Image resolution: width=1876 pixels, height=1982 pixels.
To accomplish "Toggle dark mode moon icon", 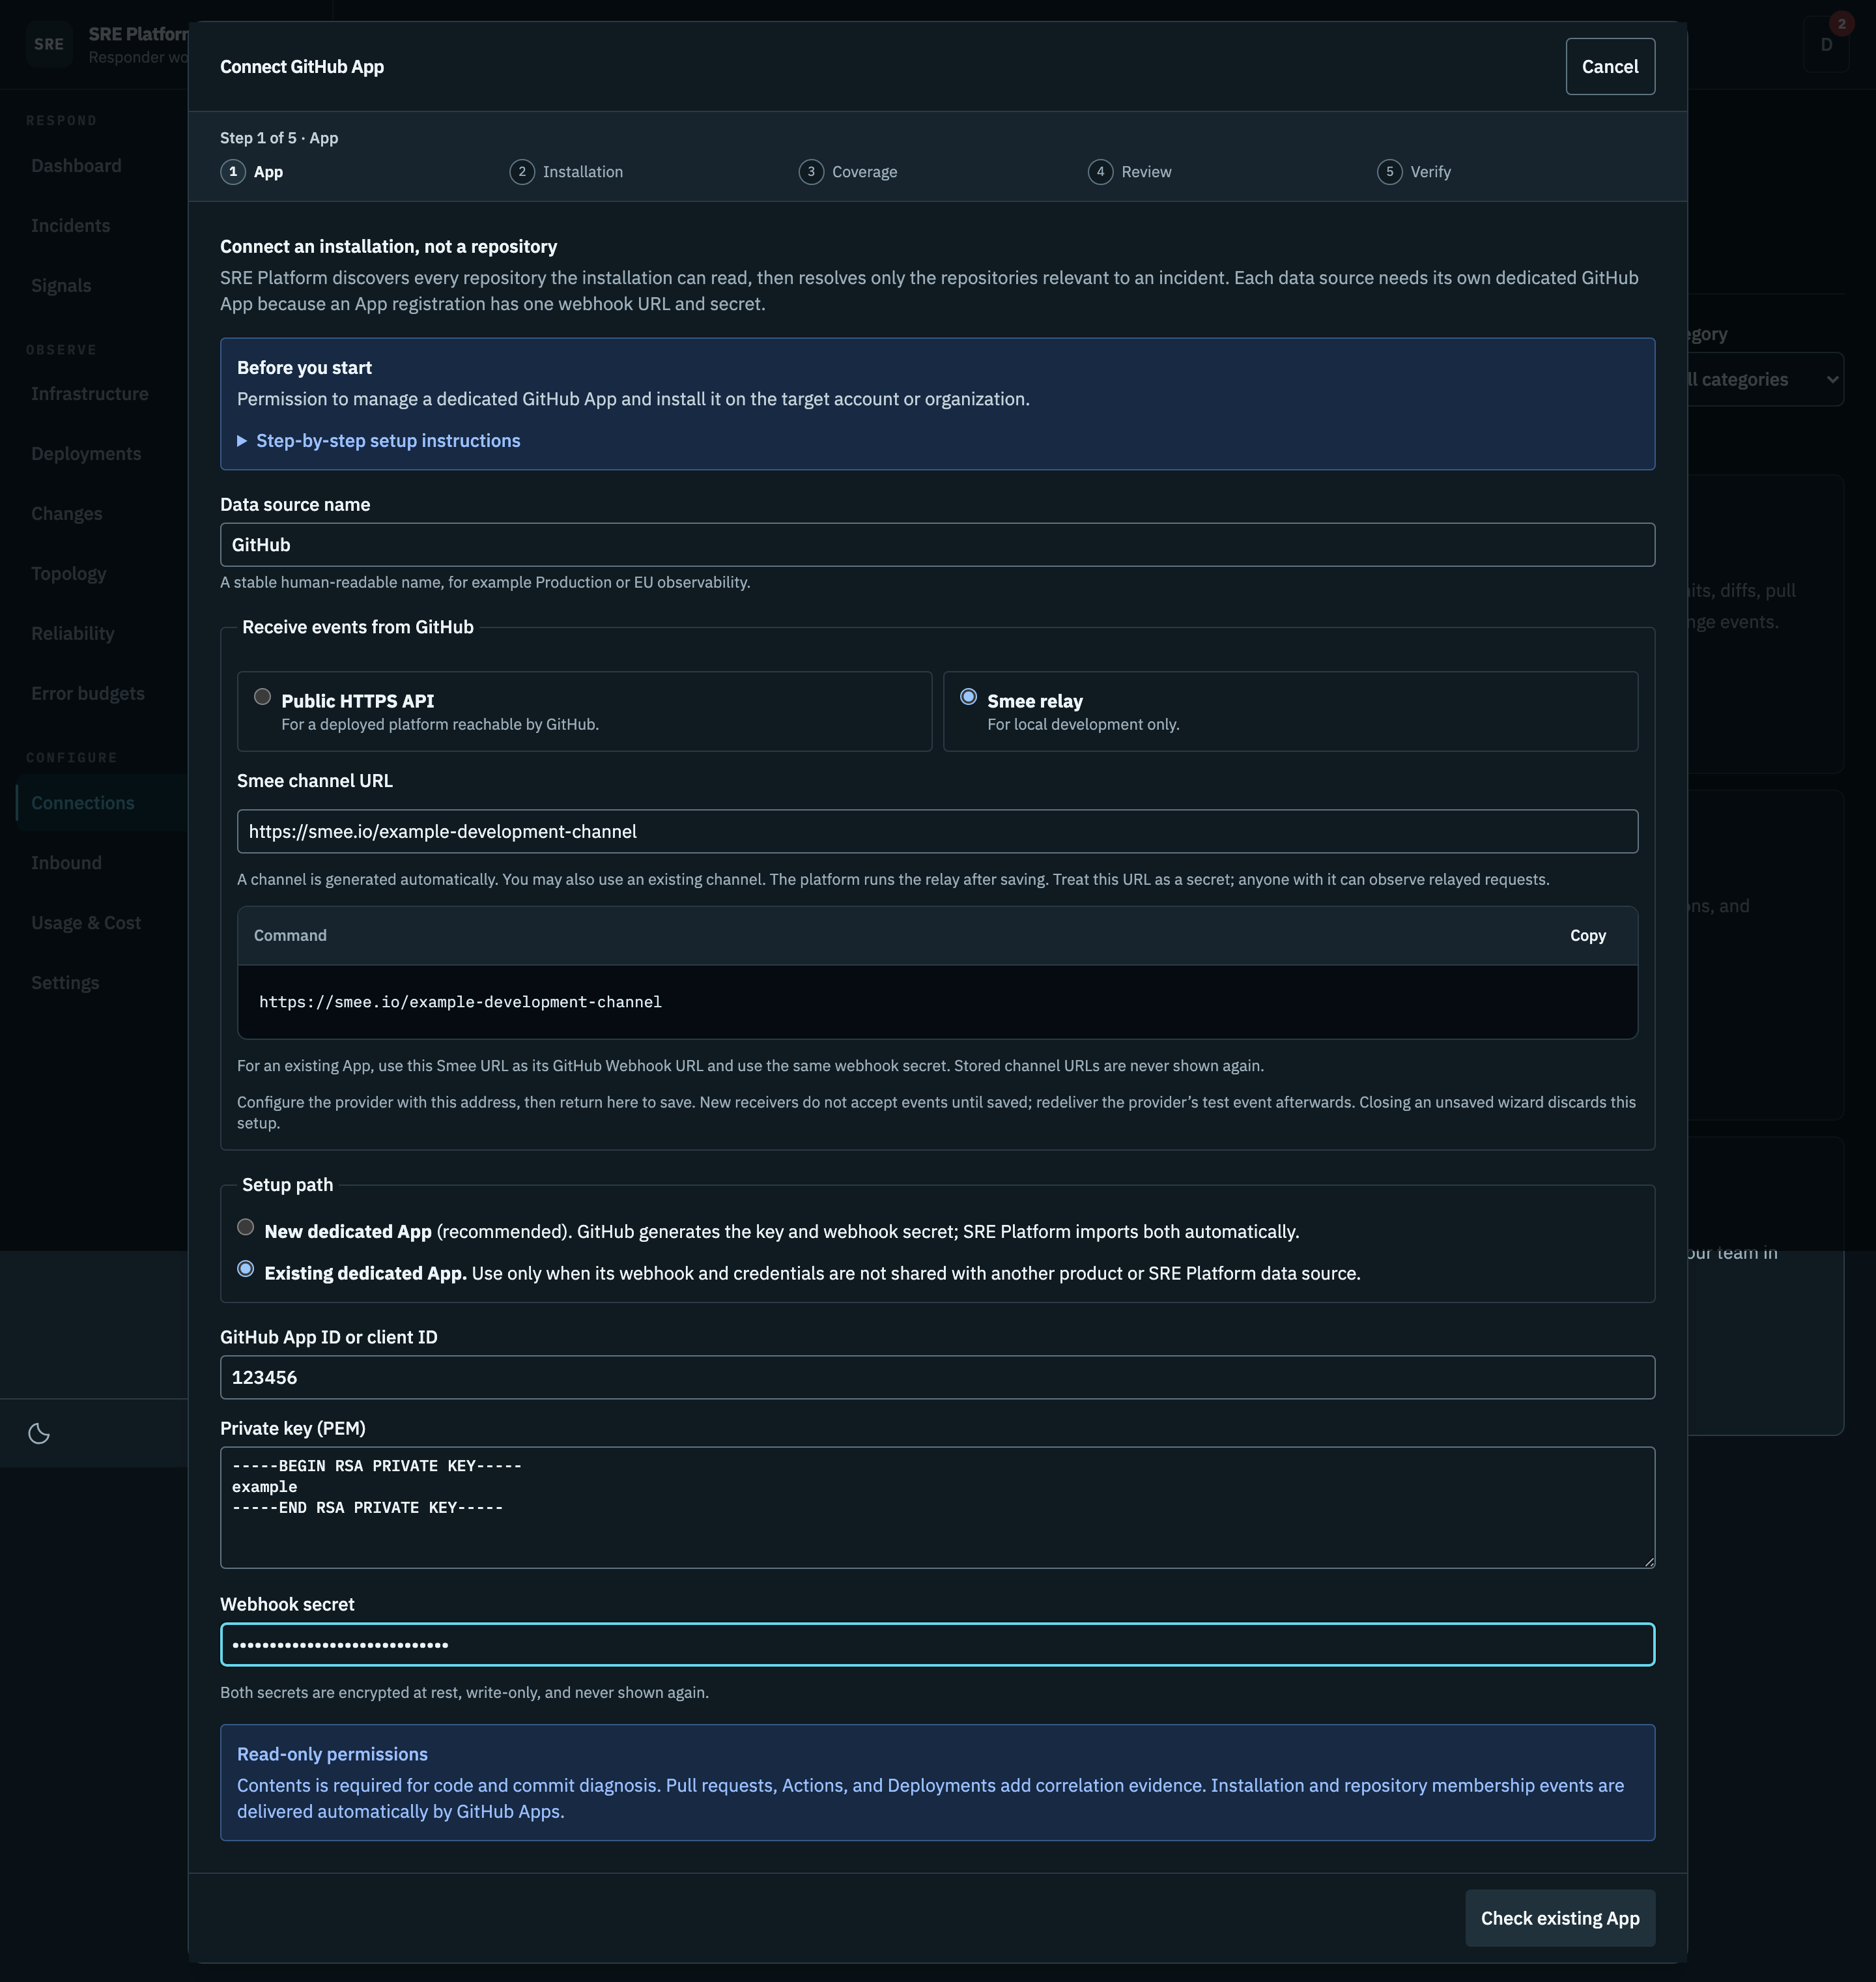I will 39,1433.
